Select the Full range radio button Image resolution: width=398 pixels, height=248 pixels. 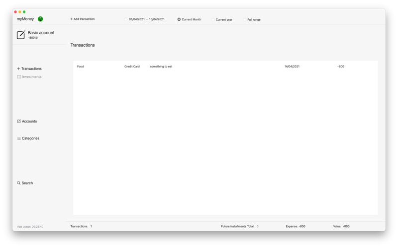pos(245,19)
